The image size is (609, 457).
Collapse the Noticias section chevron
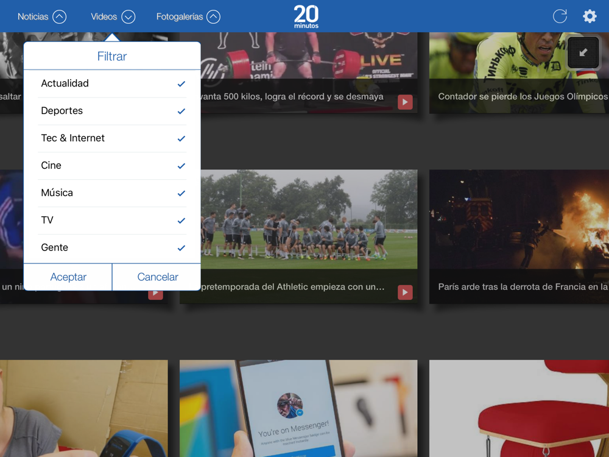(60, 16)
